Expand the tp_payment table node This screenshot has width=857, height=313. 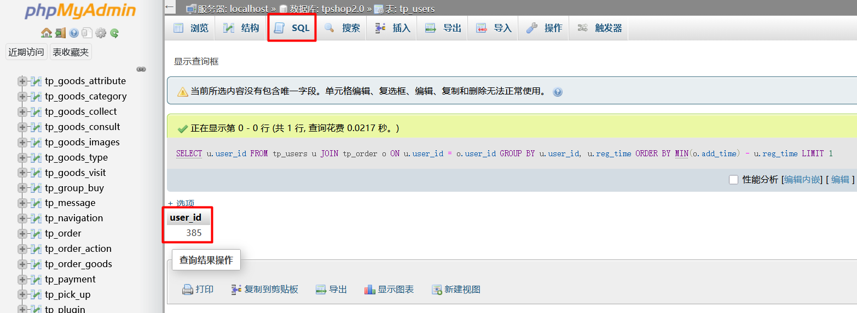tap(22, 280)
